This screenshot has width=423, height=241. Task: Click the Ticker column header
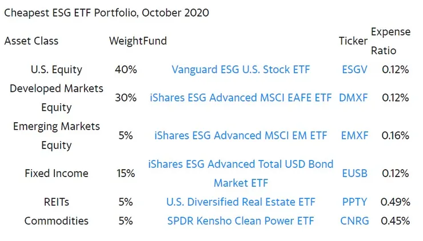tap(353, 41)
